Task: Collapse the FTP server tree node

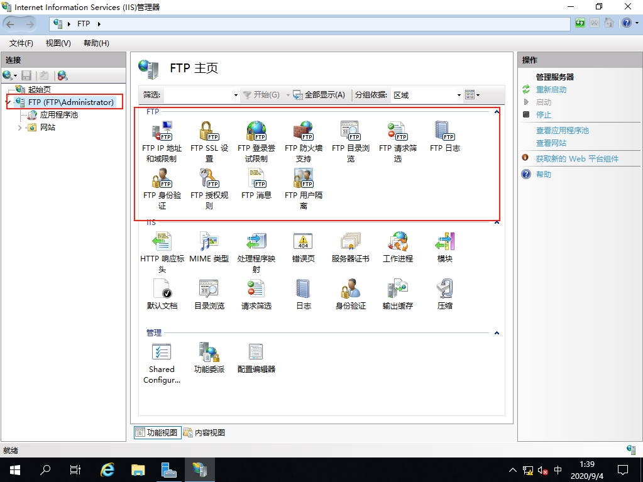Action: click(x=9, y=102)
